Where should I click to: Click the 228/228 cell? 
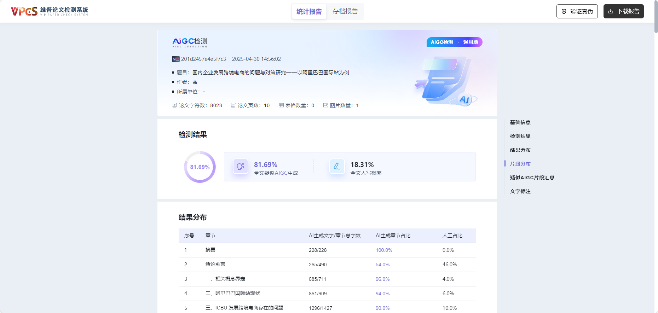pyautogui.click(x=318, y=250)
